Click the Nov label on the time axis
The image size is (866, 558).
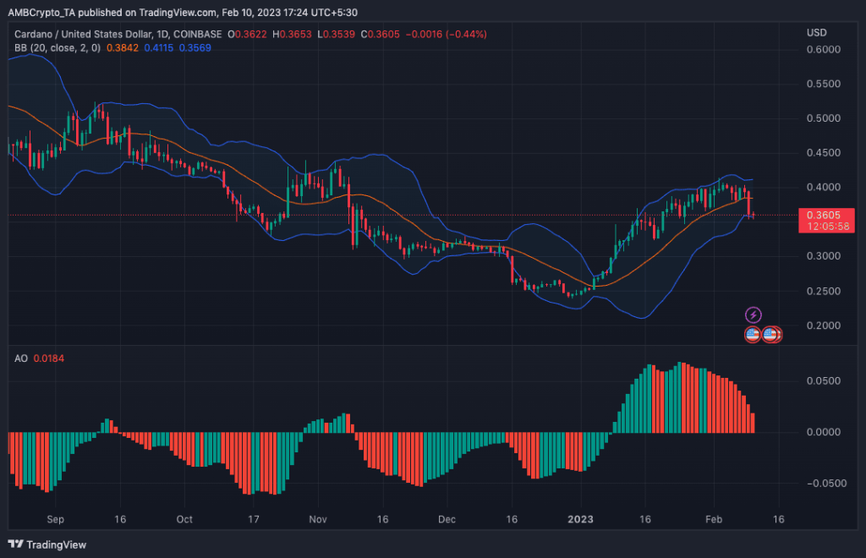tap(318, 518)
